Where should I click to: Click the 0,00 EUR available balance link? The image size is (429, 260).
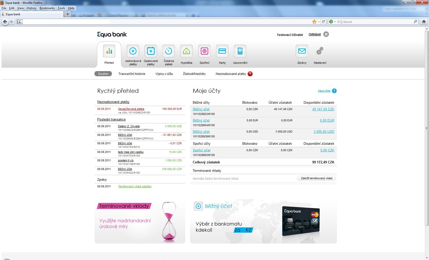tap(327, 120)
